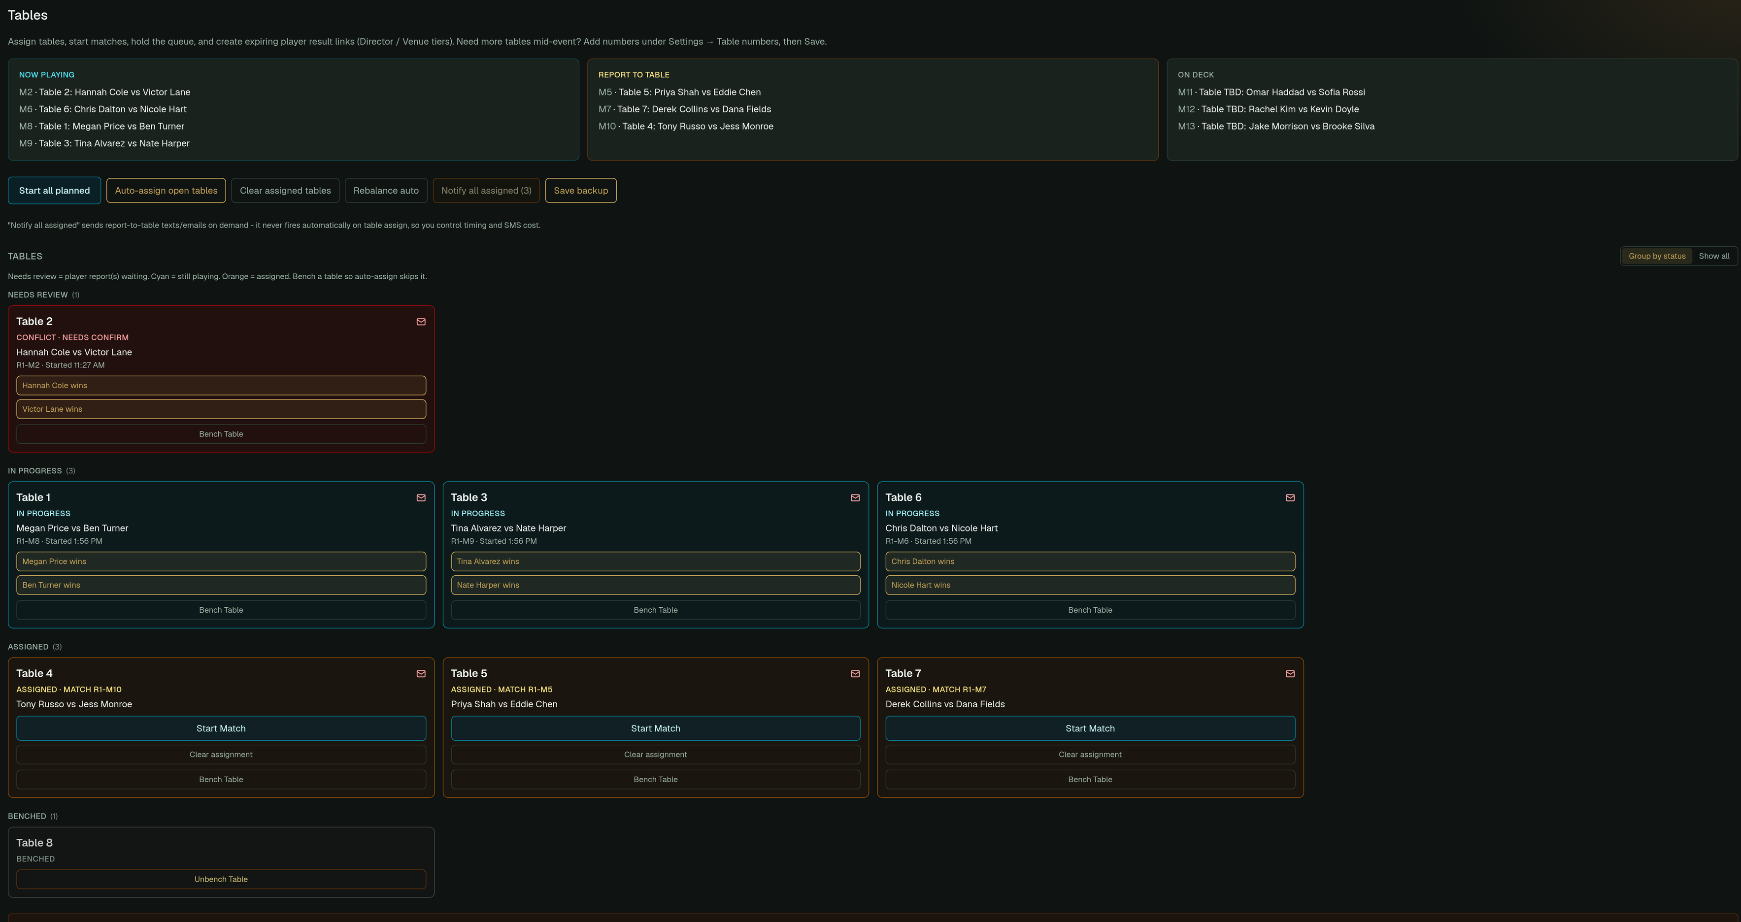Screen dimensions: 1741x922
Task: Click the envelope icon on Table 5 card
Action: pos(855,673)
